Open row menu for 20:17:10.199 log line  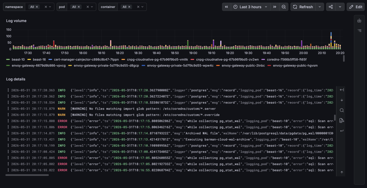coord(8,146)
